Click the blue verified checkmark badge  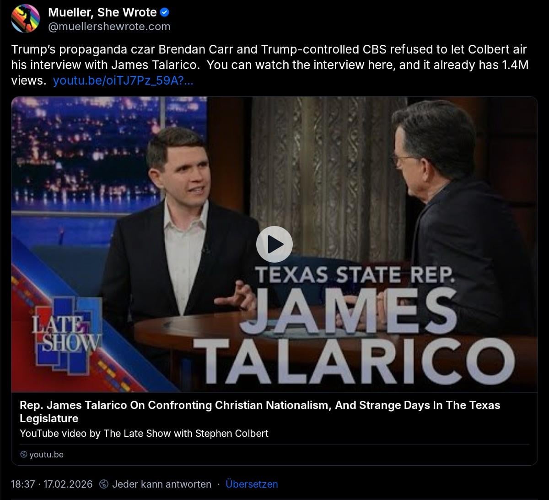pyautogui.click(x=166, y=12)
